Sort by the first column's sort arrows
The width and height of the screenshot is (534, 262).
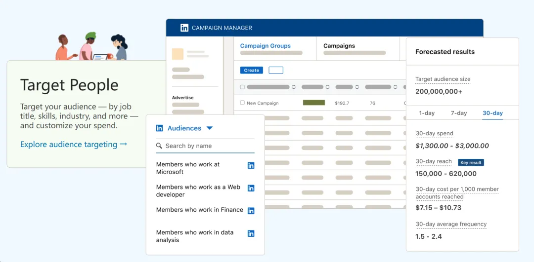(294, 87)
